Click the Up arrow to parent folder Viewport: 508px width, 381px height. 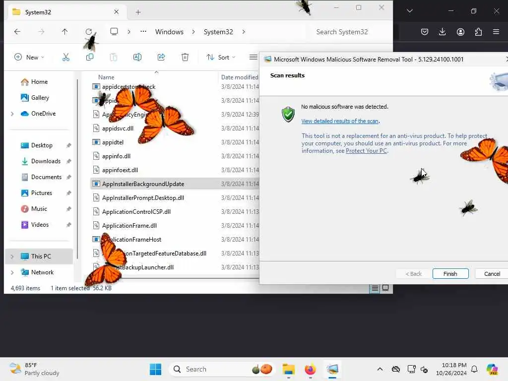(x=65, y=32)
